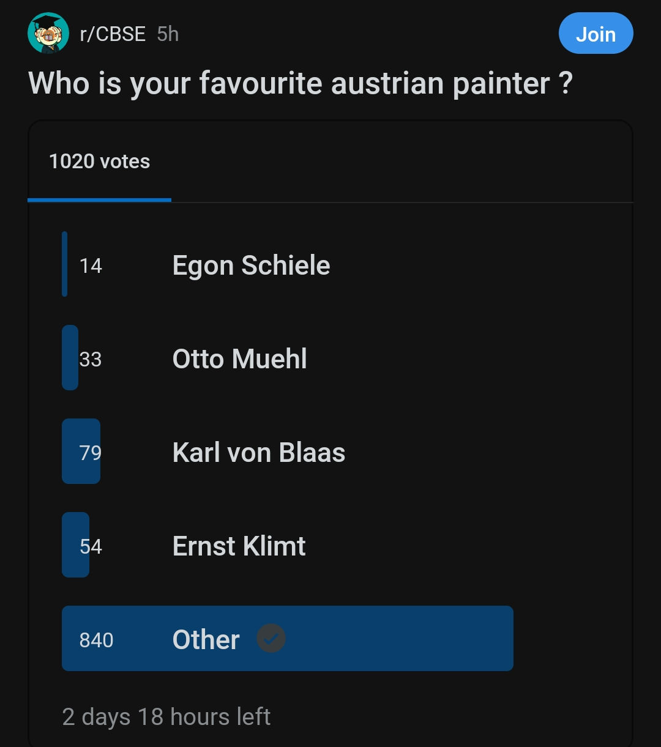Click the blue underline beneath the votes tab
Screen dimensions: 661x747
(99, 200)
